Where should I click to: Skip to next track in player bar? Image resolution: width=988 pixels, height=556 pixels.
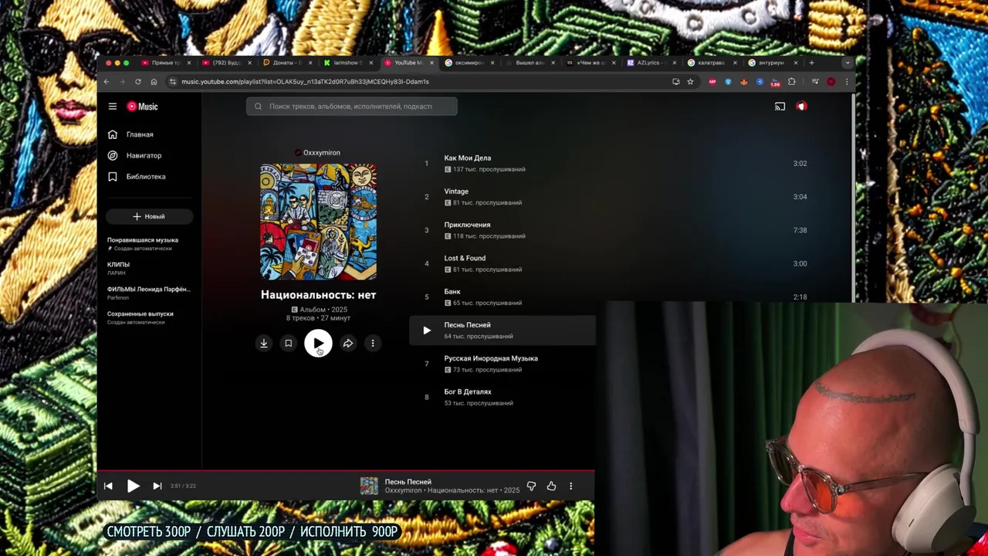pos(157,486)
